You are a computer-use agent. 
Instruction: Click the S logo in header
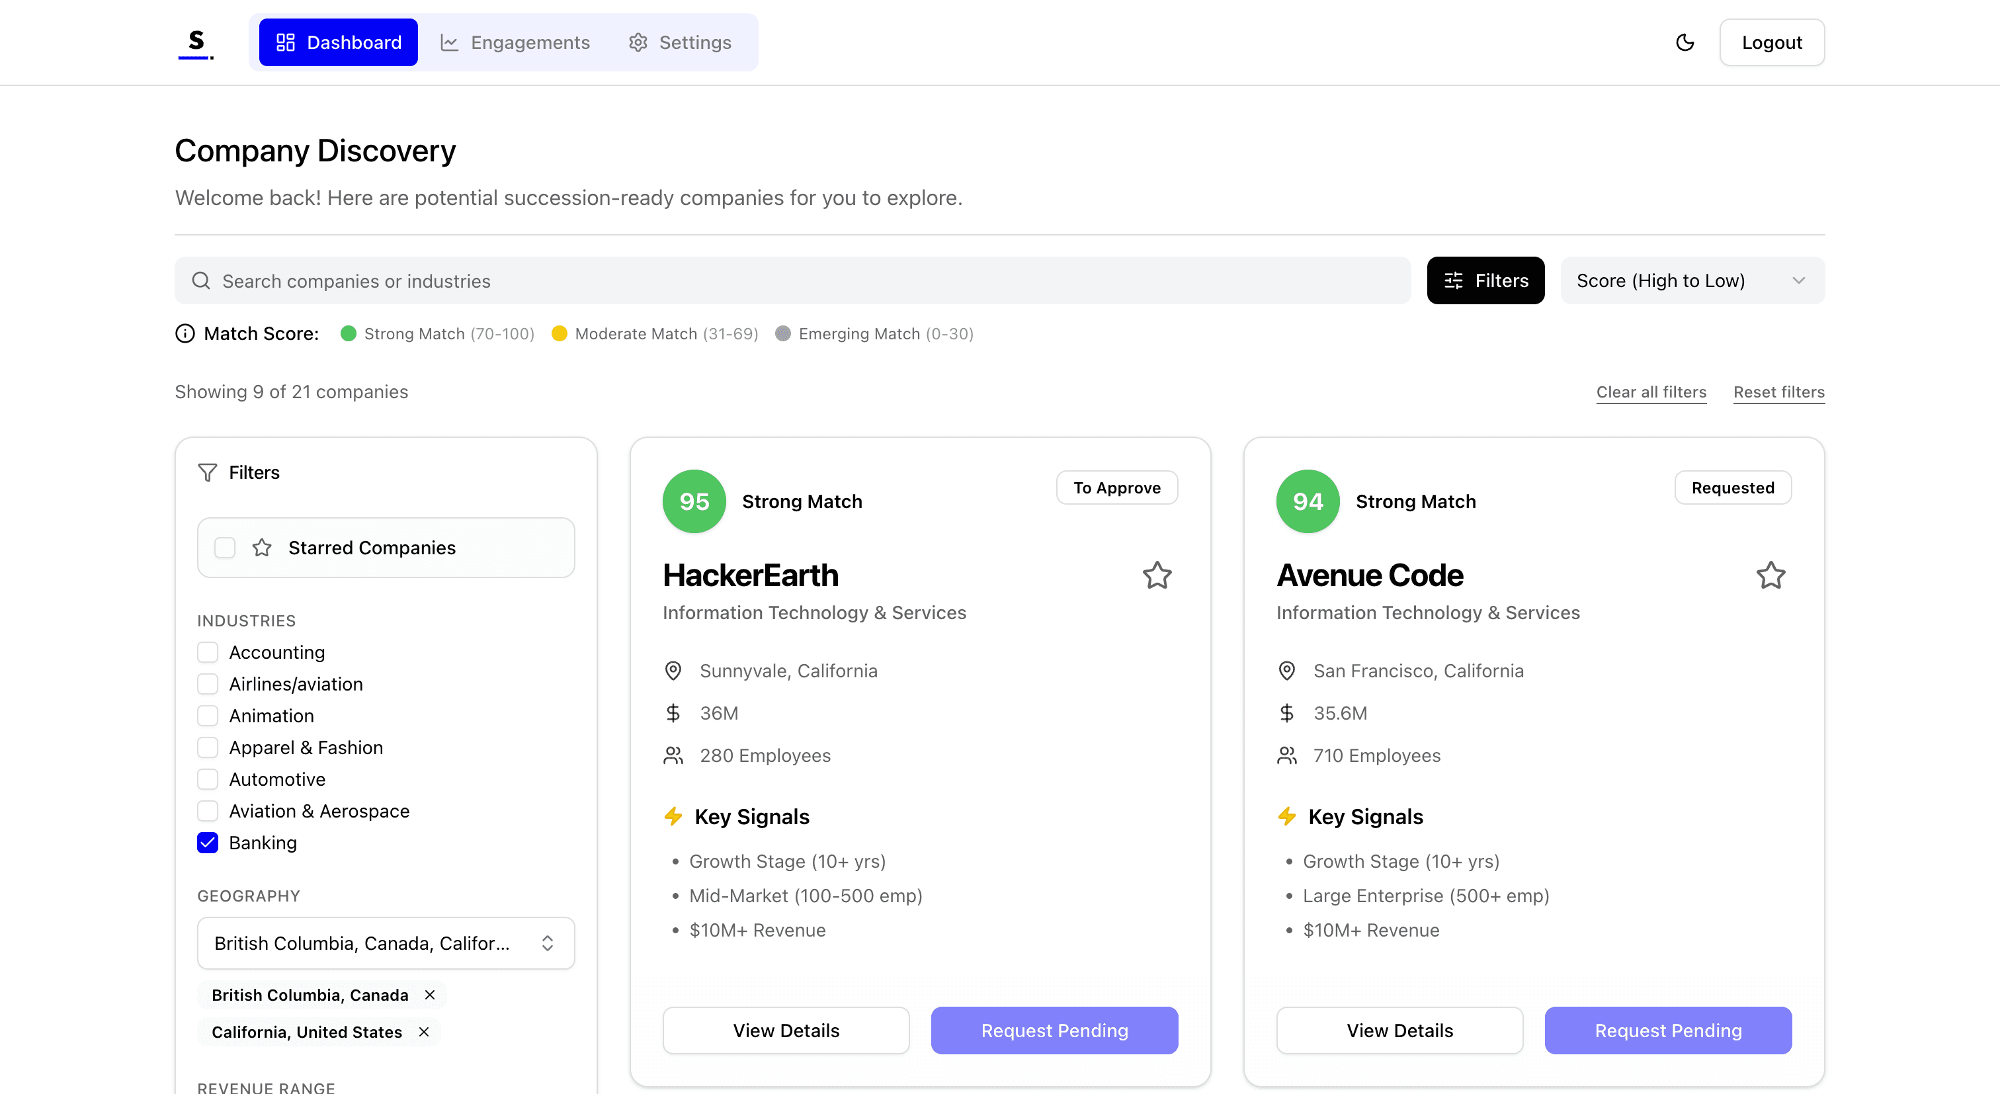tap(196, 43)
